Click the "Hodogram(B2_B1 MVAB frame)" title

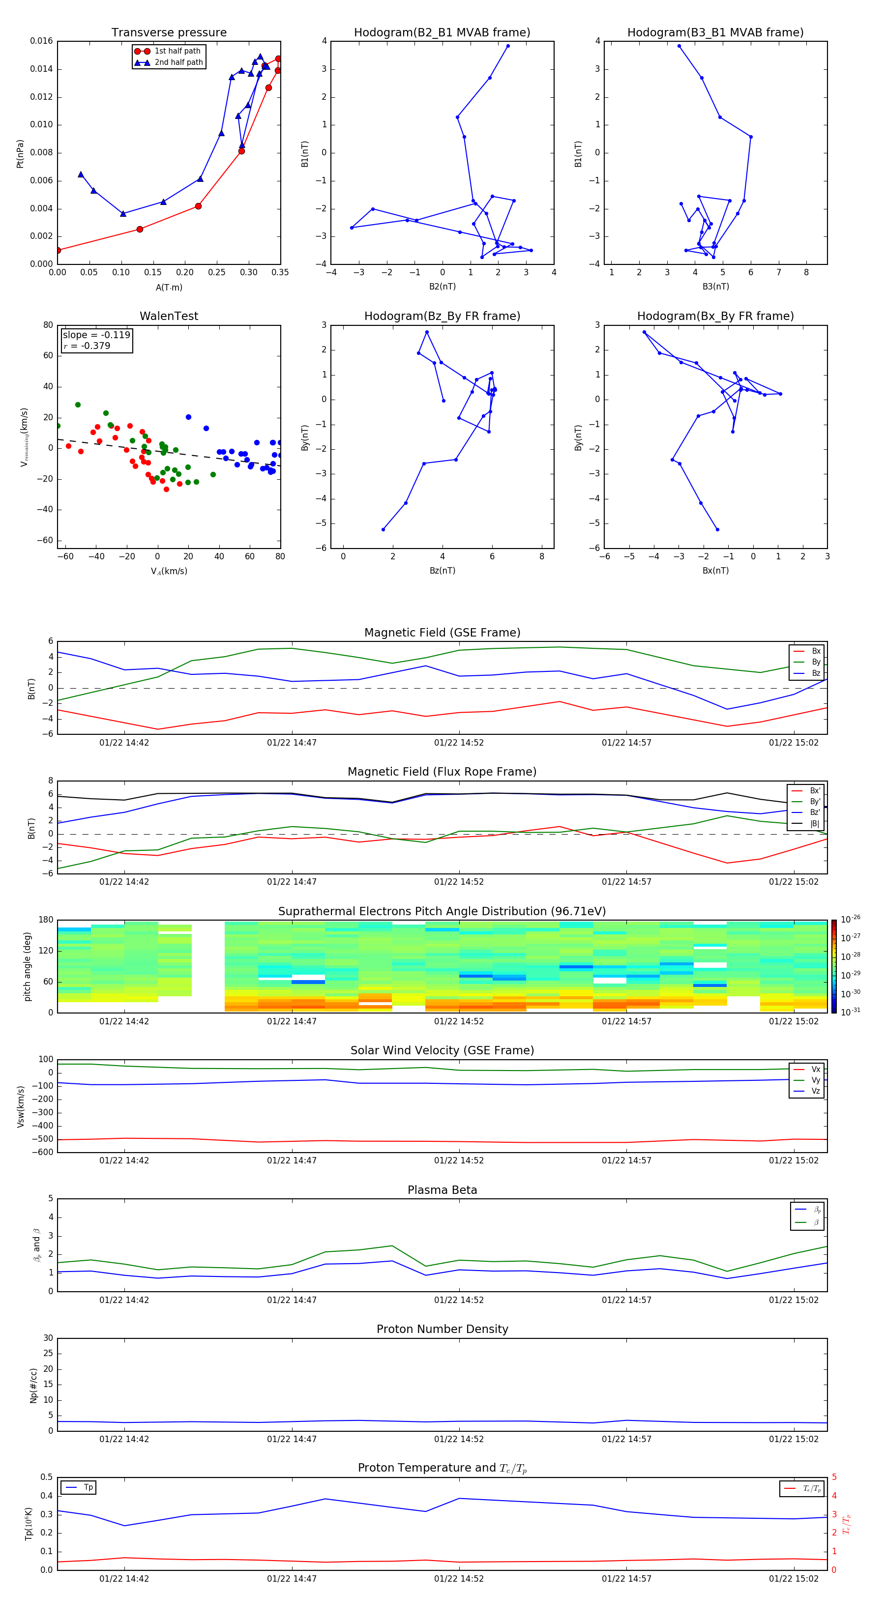point(442,33)
